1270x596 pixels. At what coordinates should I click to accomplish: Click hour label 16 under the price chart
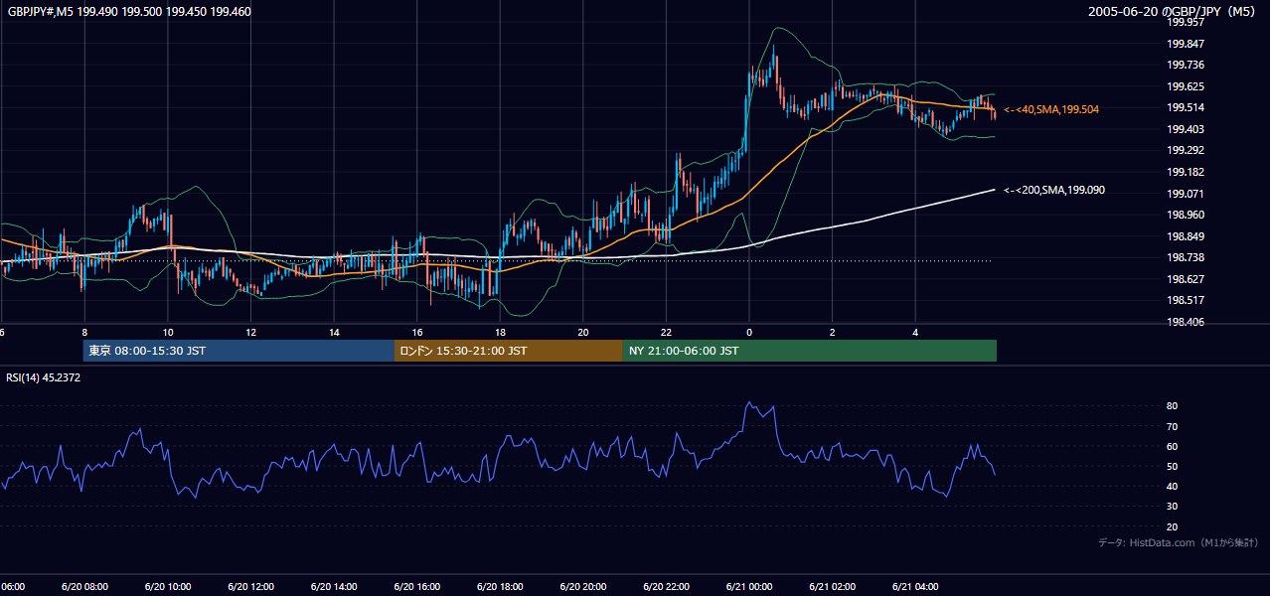(417, 333)
